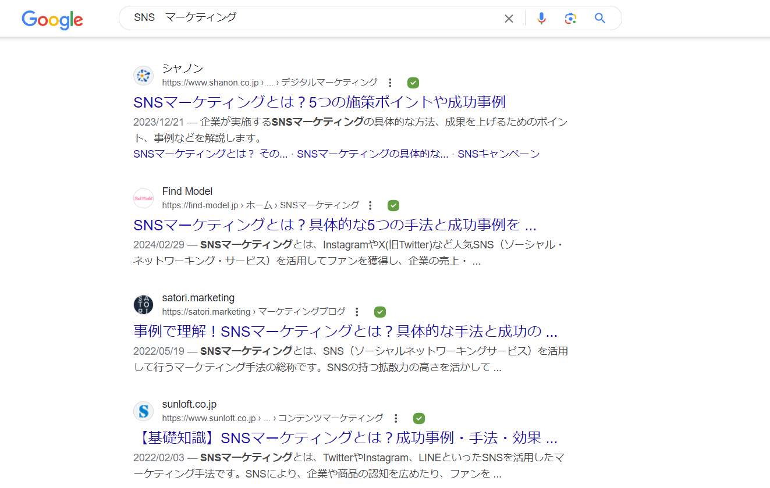Click the magnifier search button
Viewport: 770px width, 488px height.
coord(600,19)
